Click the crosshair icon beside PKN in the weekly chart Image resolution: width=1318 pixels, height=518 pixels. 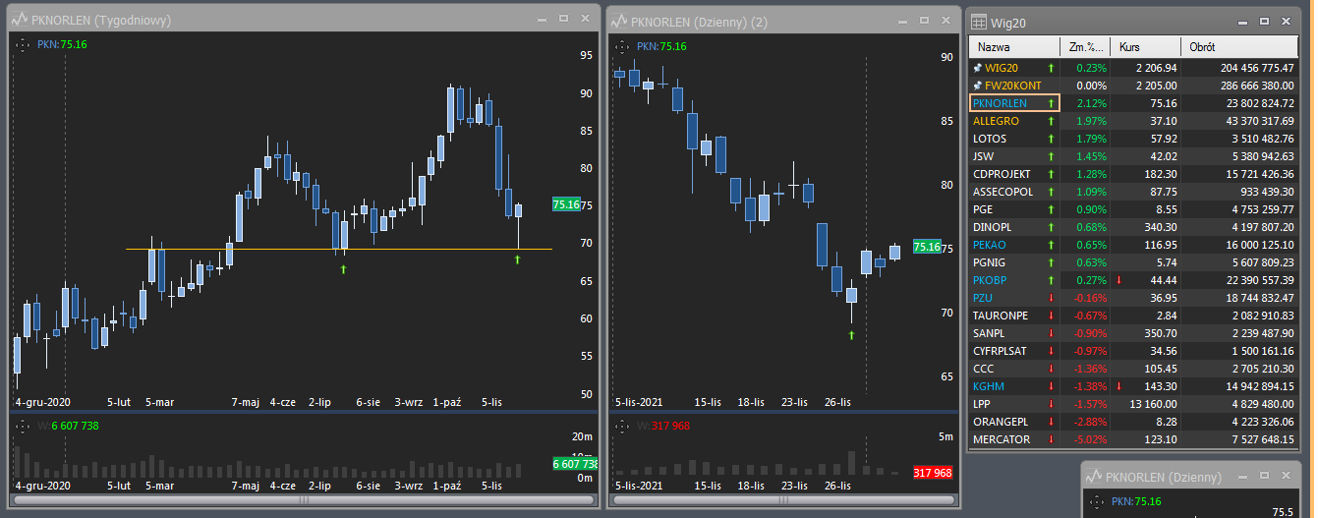point(23,44)
